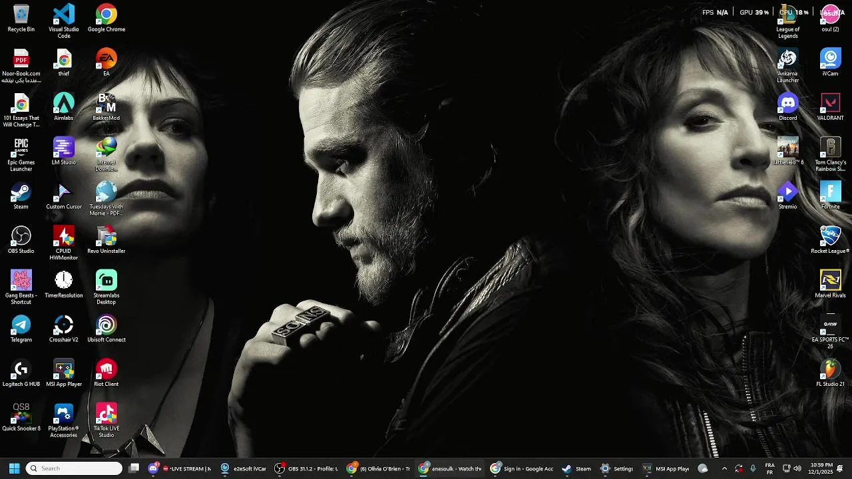The height and width of the screenshot is (479, 852).
Task: Select the Rocket League desktop icon
Action: point(831,239)
